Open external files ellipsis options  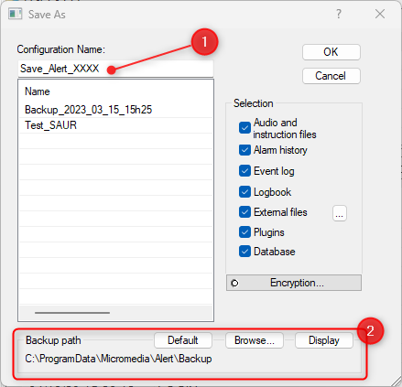coord(340,213)
